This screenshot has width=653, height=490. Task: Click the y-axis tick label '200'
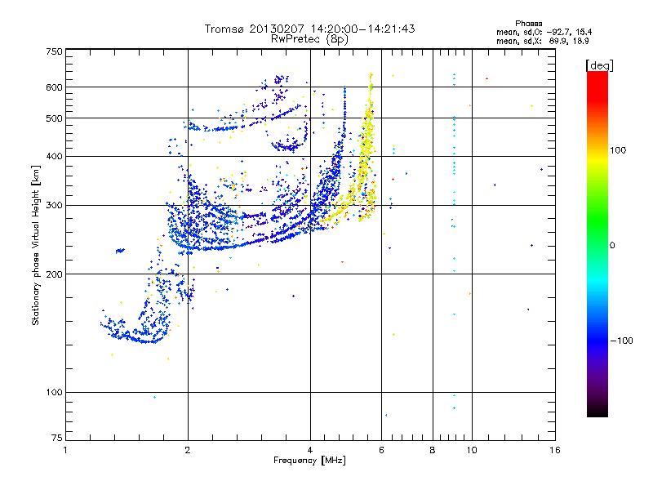coord(55,274)
